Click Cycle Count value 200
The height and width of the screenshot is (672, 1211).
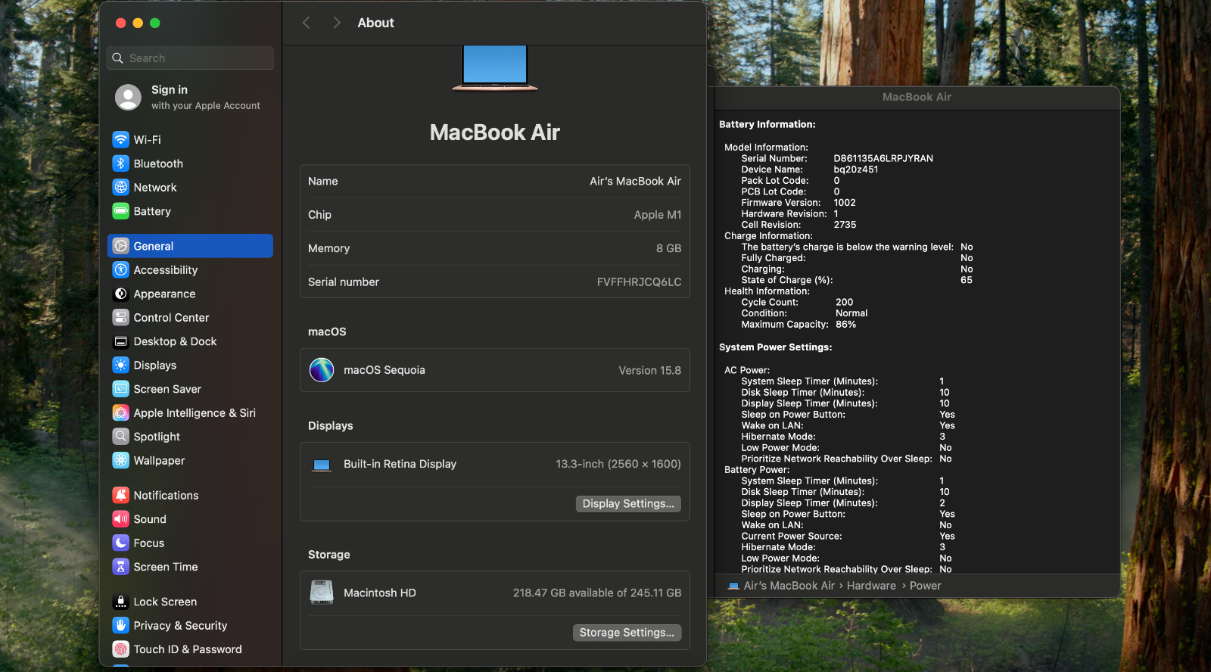[x=844, y=302]
